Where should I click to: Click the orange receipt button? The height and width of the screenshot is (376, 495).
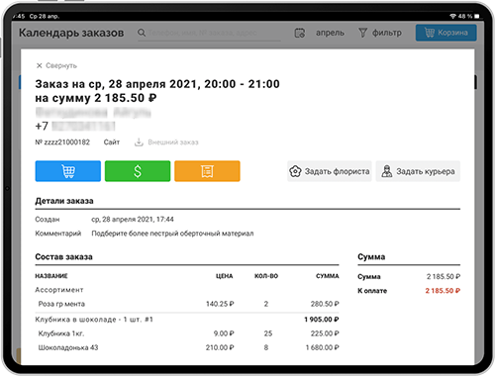point(207,171)
